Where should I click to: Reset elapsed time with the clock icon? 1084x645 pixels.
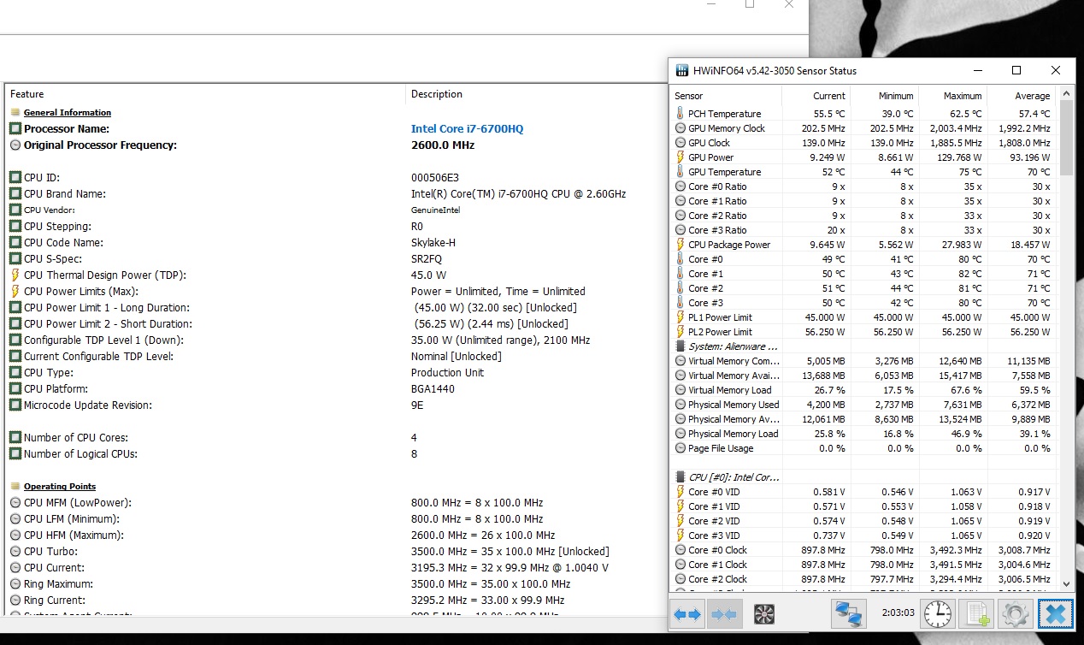tap(938, 613)
